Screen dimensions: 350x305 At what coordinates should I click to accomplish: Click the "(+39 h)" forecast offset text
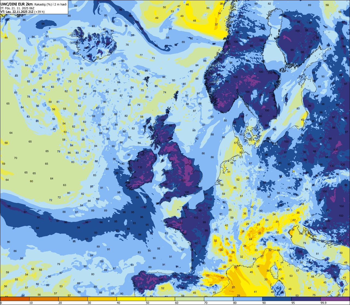click(39, 11)
